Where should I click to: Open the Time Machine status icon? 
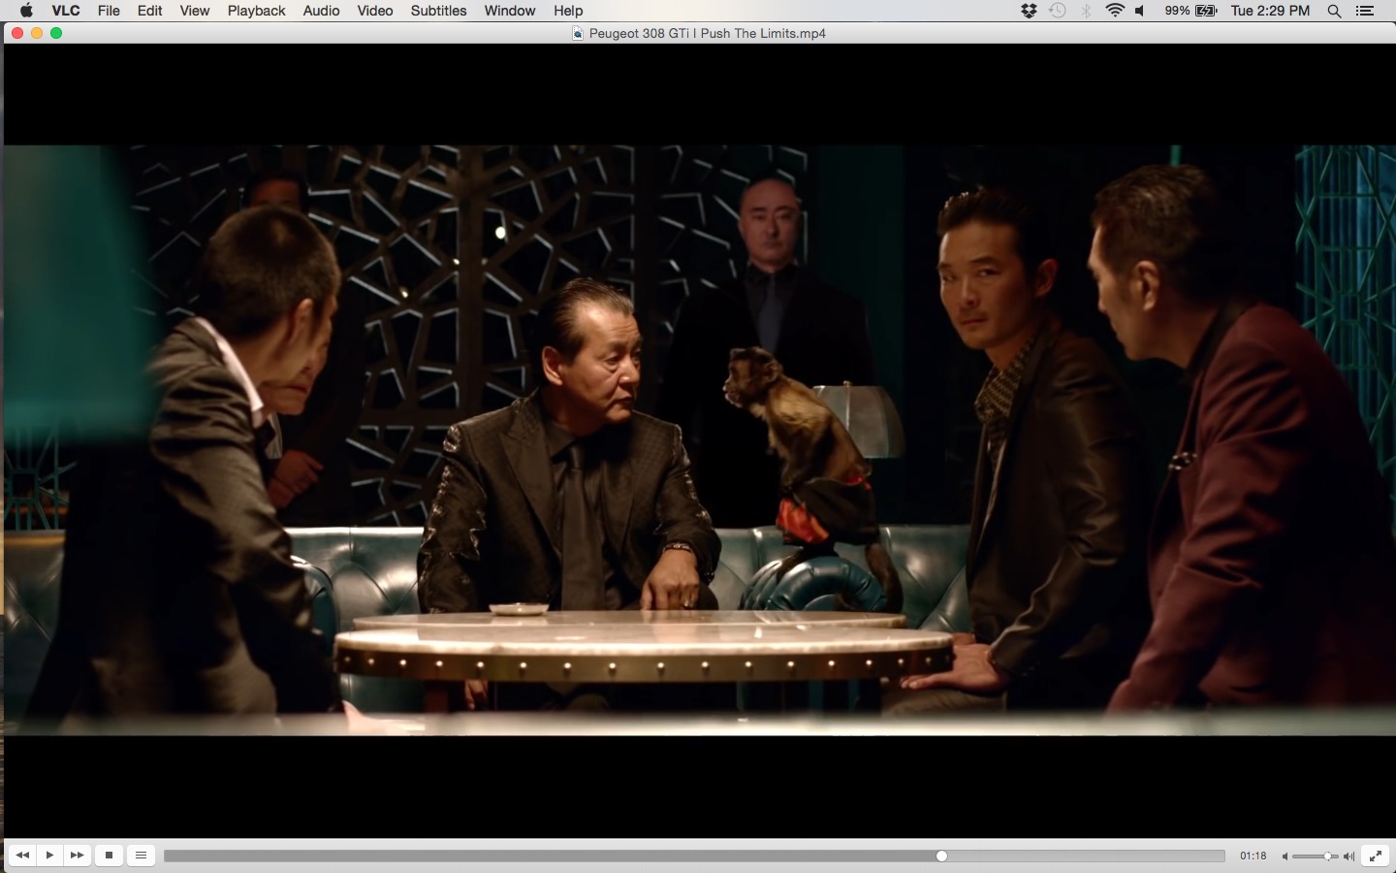pyautogui.click(x=1058, y=11)
